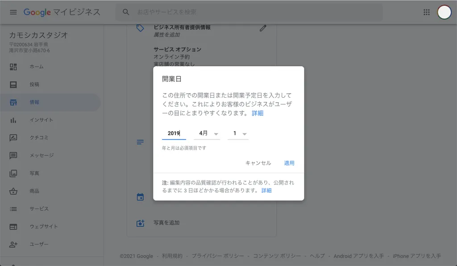Select メッセージ in the sidebar
This screenshot has width=457, height=266.
point(50,156)
